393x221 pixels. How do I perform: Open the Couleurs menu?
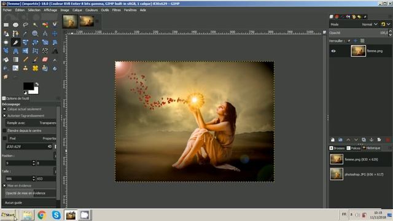click(x=91, y=10)
